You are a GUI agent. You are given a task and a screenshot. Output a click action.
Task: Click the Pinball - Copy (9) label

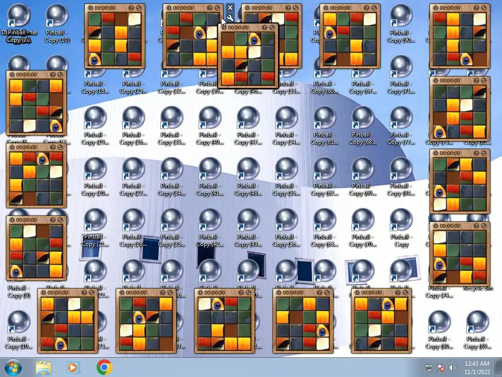[x=19, y=292]
